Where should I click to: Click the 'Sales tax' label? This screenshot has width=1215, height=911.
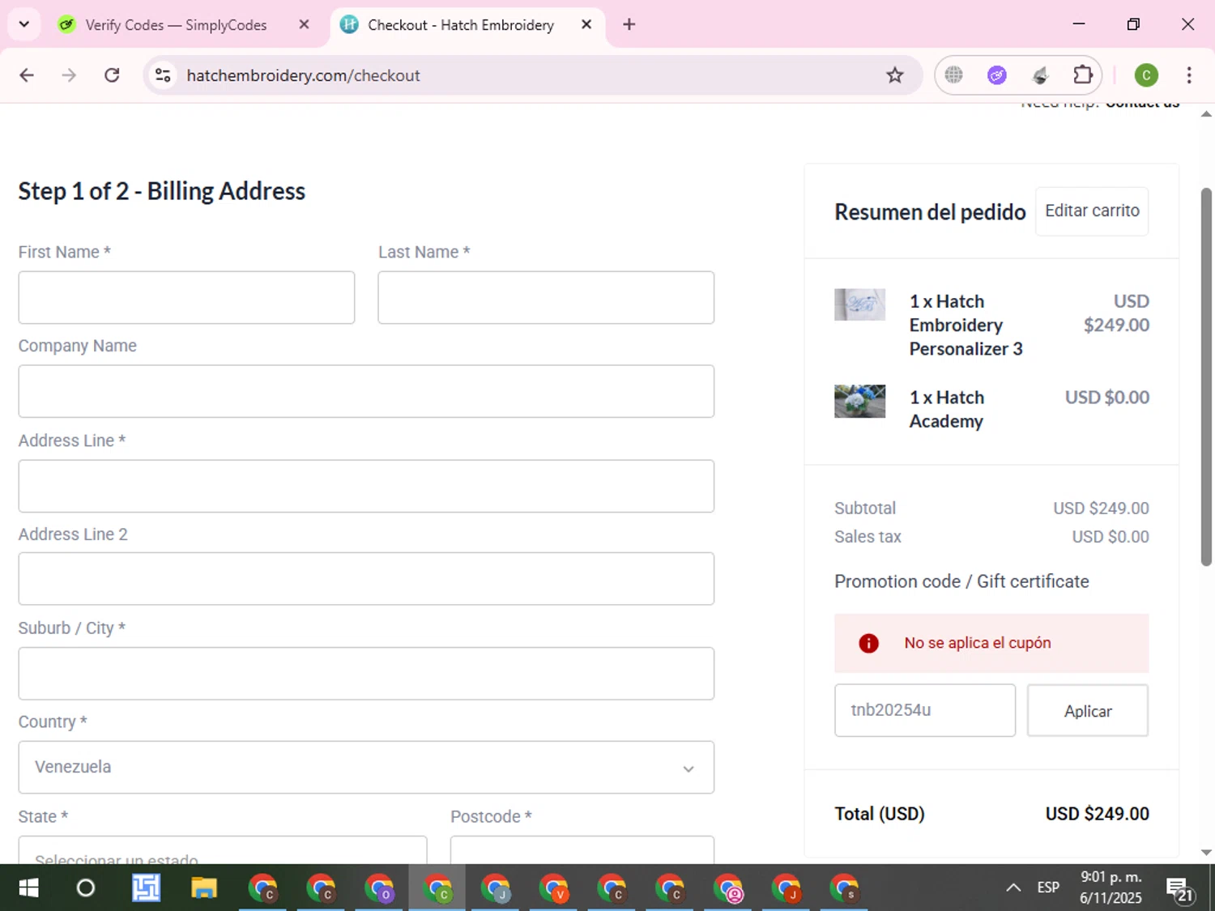coord(868,537)
